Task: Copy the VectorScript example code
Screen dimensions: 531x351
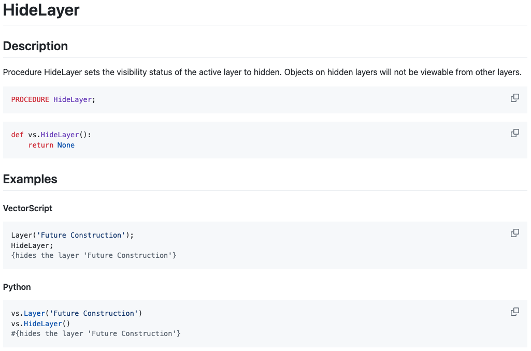Action: pyautogui.click(x=514, y=233)
